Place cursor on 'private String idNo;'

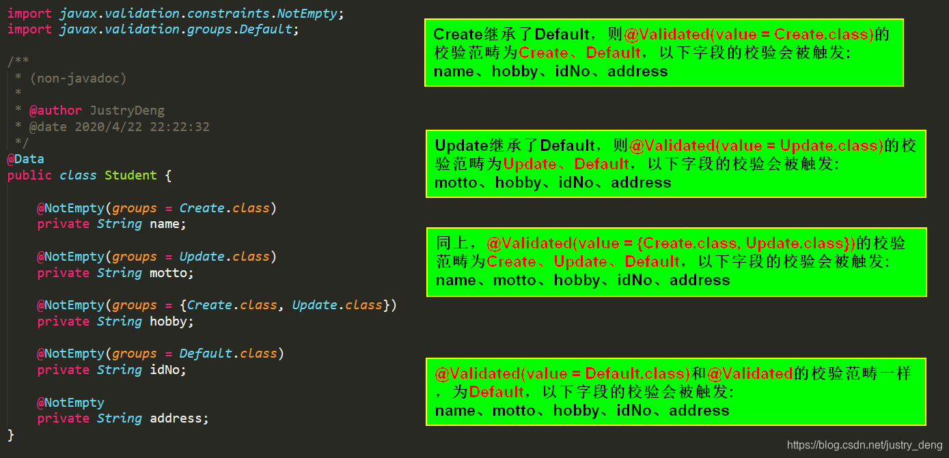click(111, 370)
